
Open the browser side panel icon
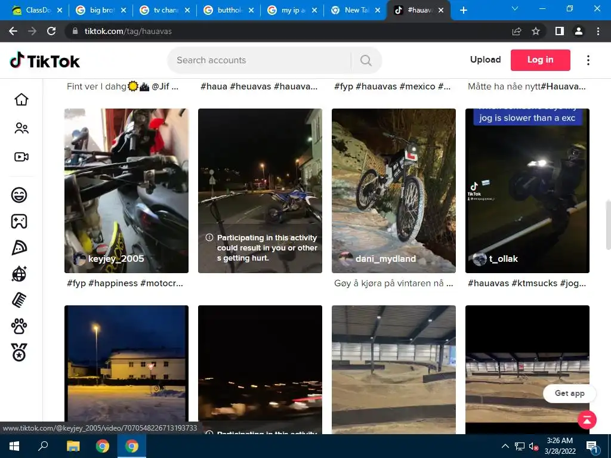pyautogui.click(x=560, y=31)
